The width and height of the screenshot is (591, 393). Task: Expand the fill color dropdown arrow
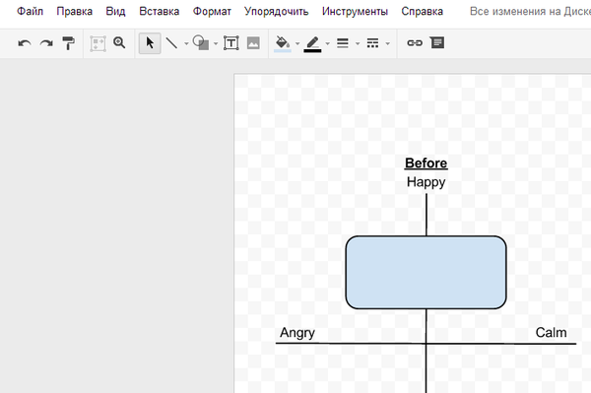(x=297, y=43)
